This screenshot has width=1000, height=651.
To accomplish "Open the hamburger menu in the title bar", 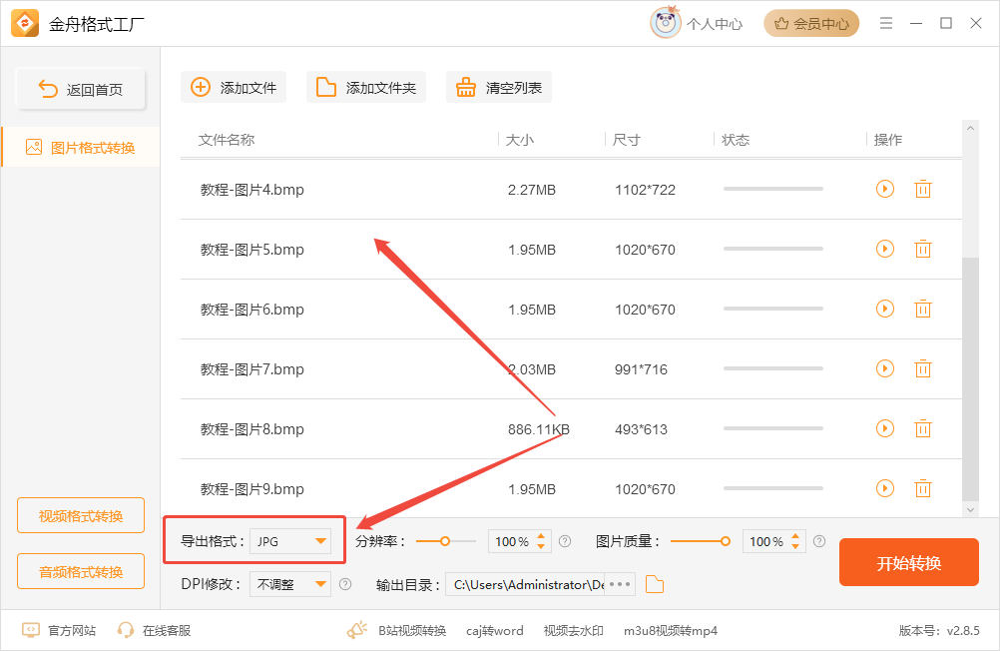I will [x=886, y=24].
